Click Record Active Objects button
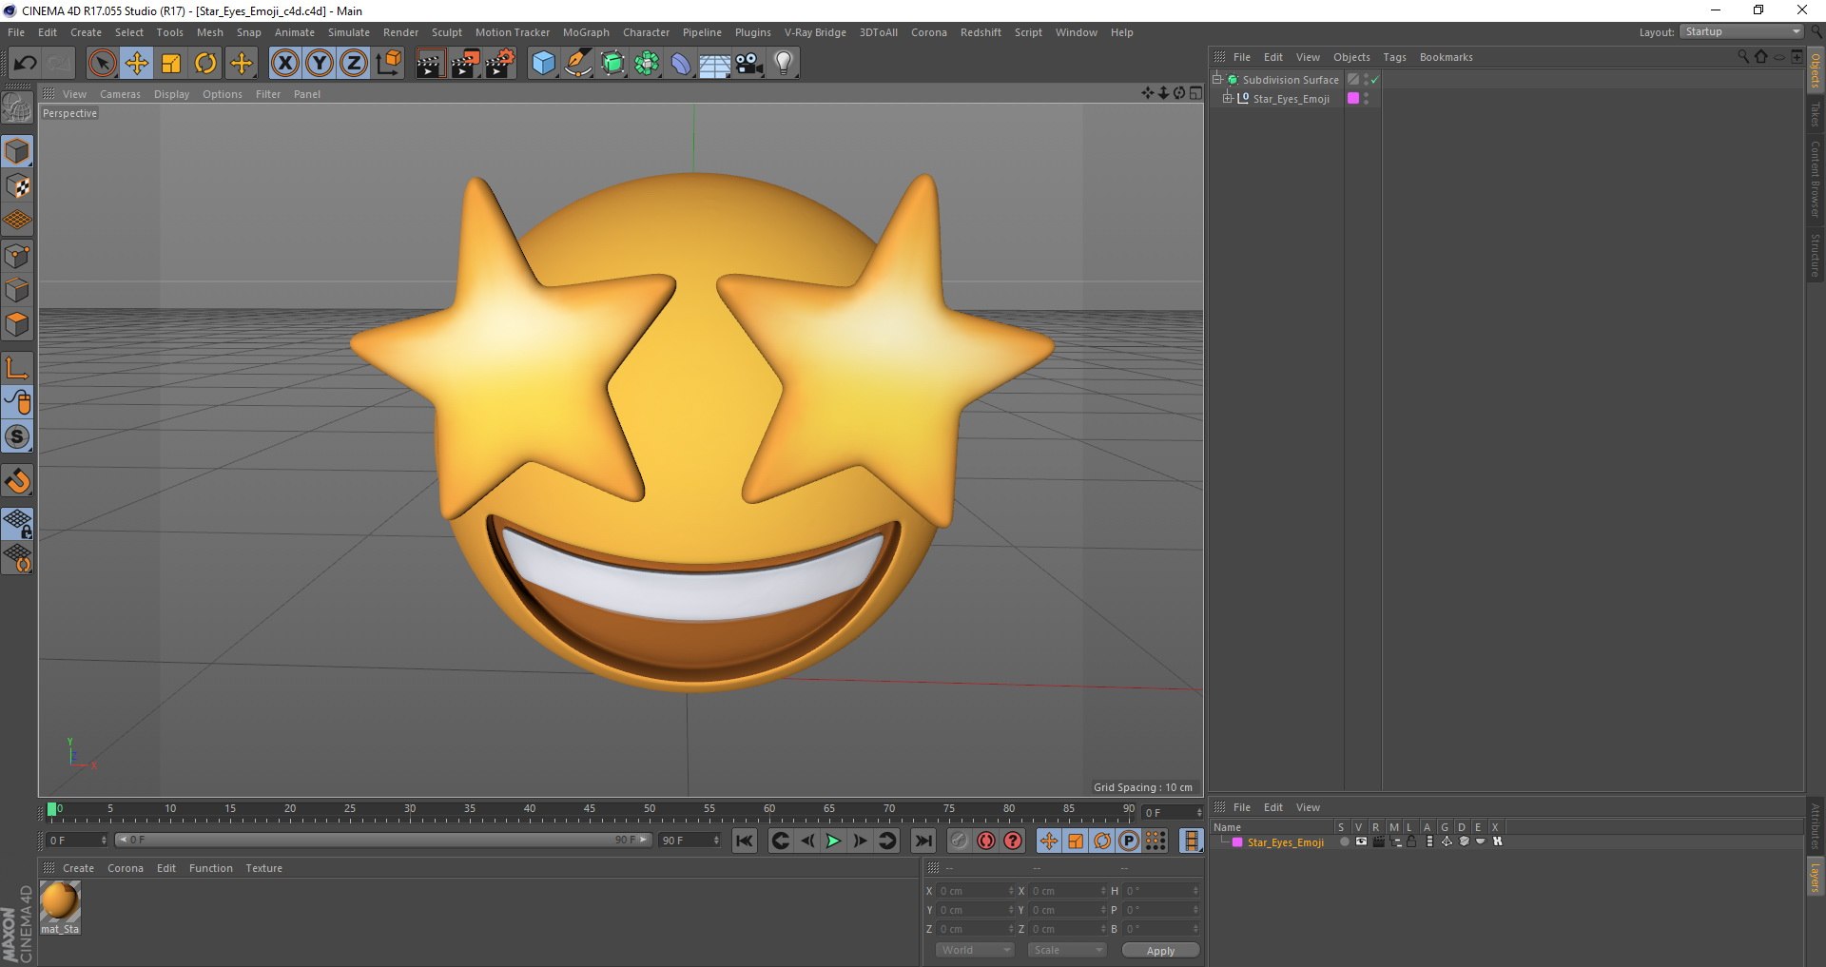The image size is (1826, 967). (x=960, y=841)
